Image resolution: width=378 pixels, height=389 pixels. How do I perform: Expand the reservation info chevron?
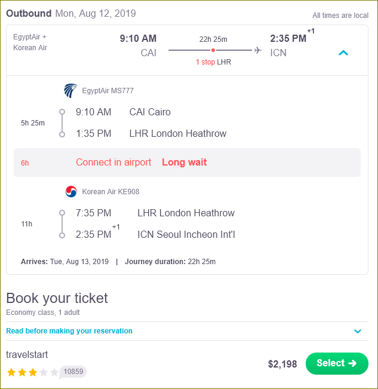pos(358,331)
